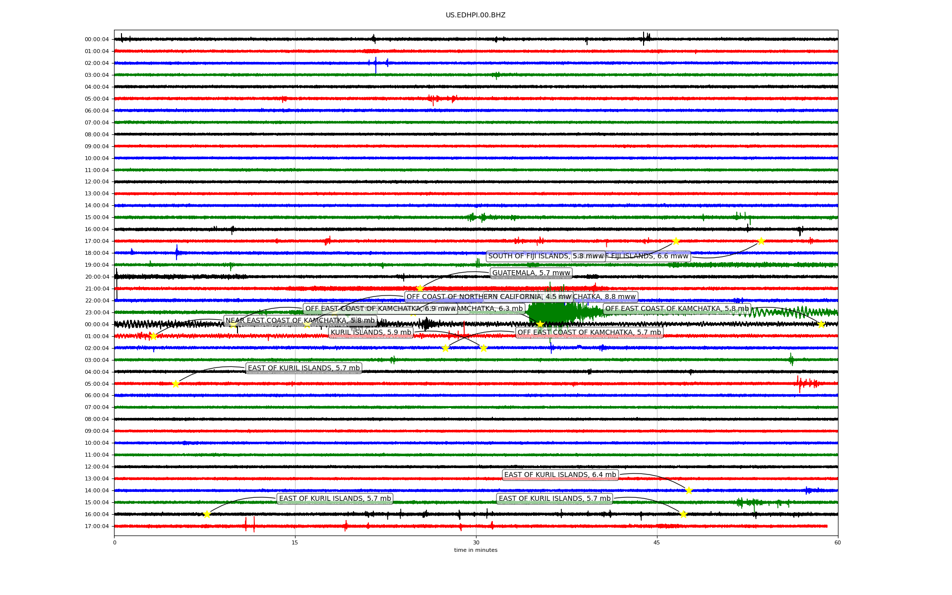Select the 18:00:04 row time label
This screenshot has width=952, height=595.
pos(97,253)
